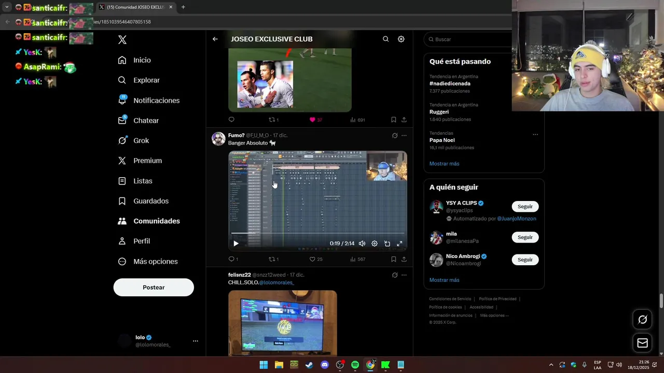The width and height of the screenshot is (664, 373).
Task: Open Notificaciones in the sidebar
Action: tap(148, 101)
